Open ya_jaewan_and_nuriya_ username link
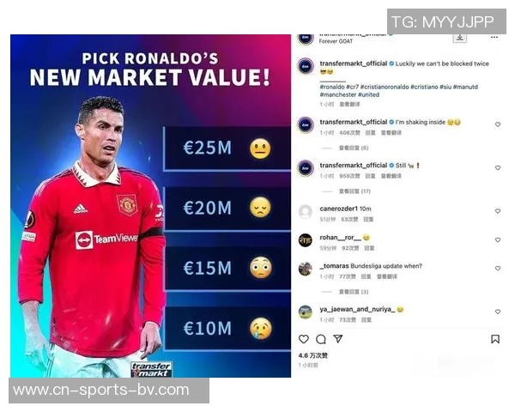Viewport: 515px width, 412px height. pyautogui.click(x=357, y=309)
